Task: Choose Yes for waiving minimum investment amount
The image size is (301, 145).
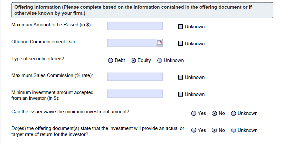Action: 194,114
